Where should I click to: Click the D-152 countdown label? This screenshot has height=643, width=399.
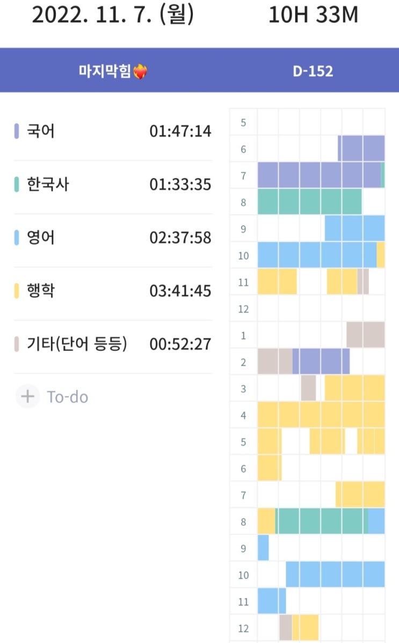(x=313, y=72)
